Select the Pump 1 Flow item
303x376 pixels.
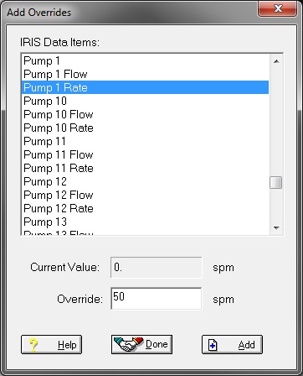click(x=145, y=74)
